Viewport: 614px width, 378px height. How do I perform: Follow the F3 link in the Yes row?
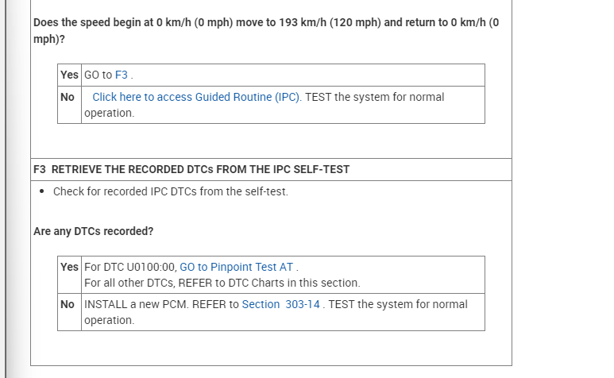pyautogui.click(x=121, y=75)
